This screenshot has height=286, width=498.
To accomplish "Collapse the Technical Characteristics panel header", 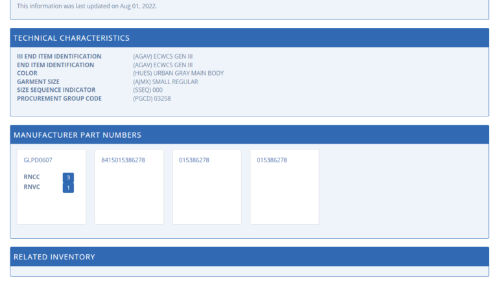I will coord(249,38).
